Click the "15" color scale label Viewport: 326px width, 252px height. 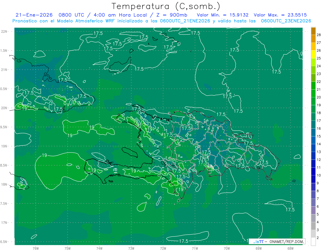click(319, 136)
